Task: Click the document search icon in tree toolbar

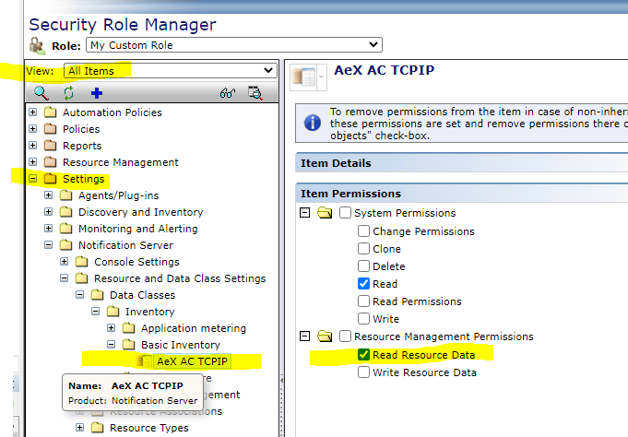Action: (x=255, y=92)
